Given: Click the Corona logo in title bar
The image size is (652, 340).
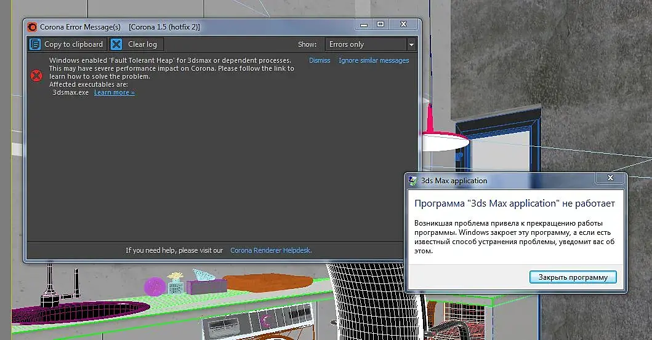Looking at the screenshot, I should coord(32,27).
